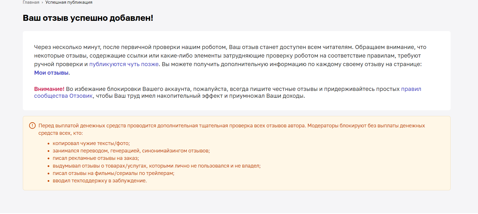Select the Успешная публикация breadcrumb item
478x214 pixels.
pyautogui.click(x=69, y=2)
